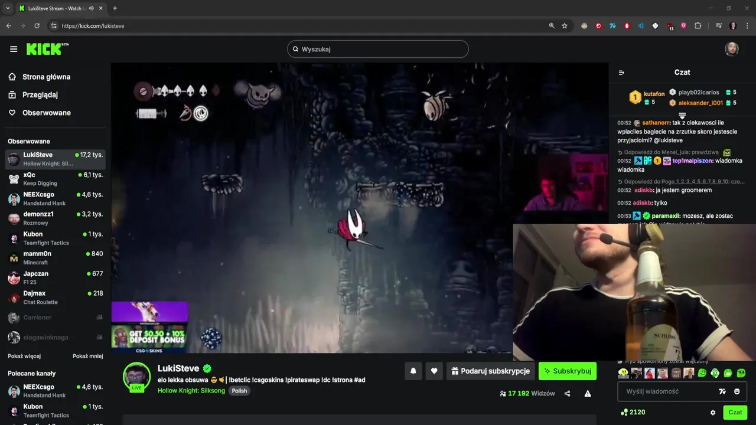This screenshot has width=756, height=425.
Task: Open Dajmax Chat Roulette channel
Action: [x=56, y=297]
